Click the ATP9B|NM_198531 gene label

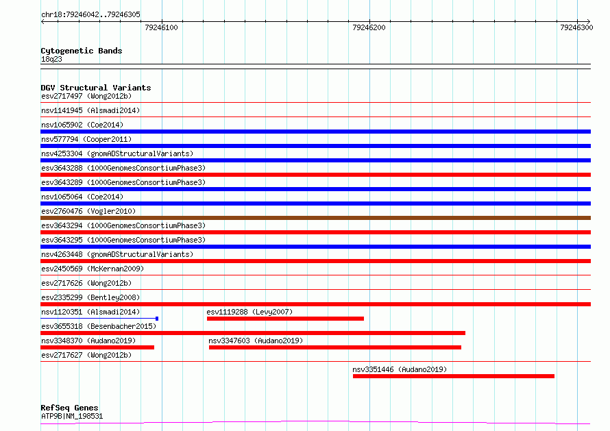pyautogui.click(x=72, y=416)
